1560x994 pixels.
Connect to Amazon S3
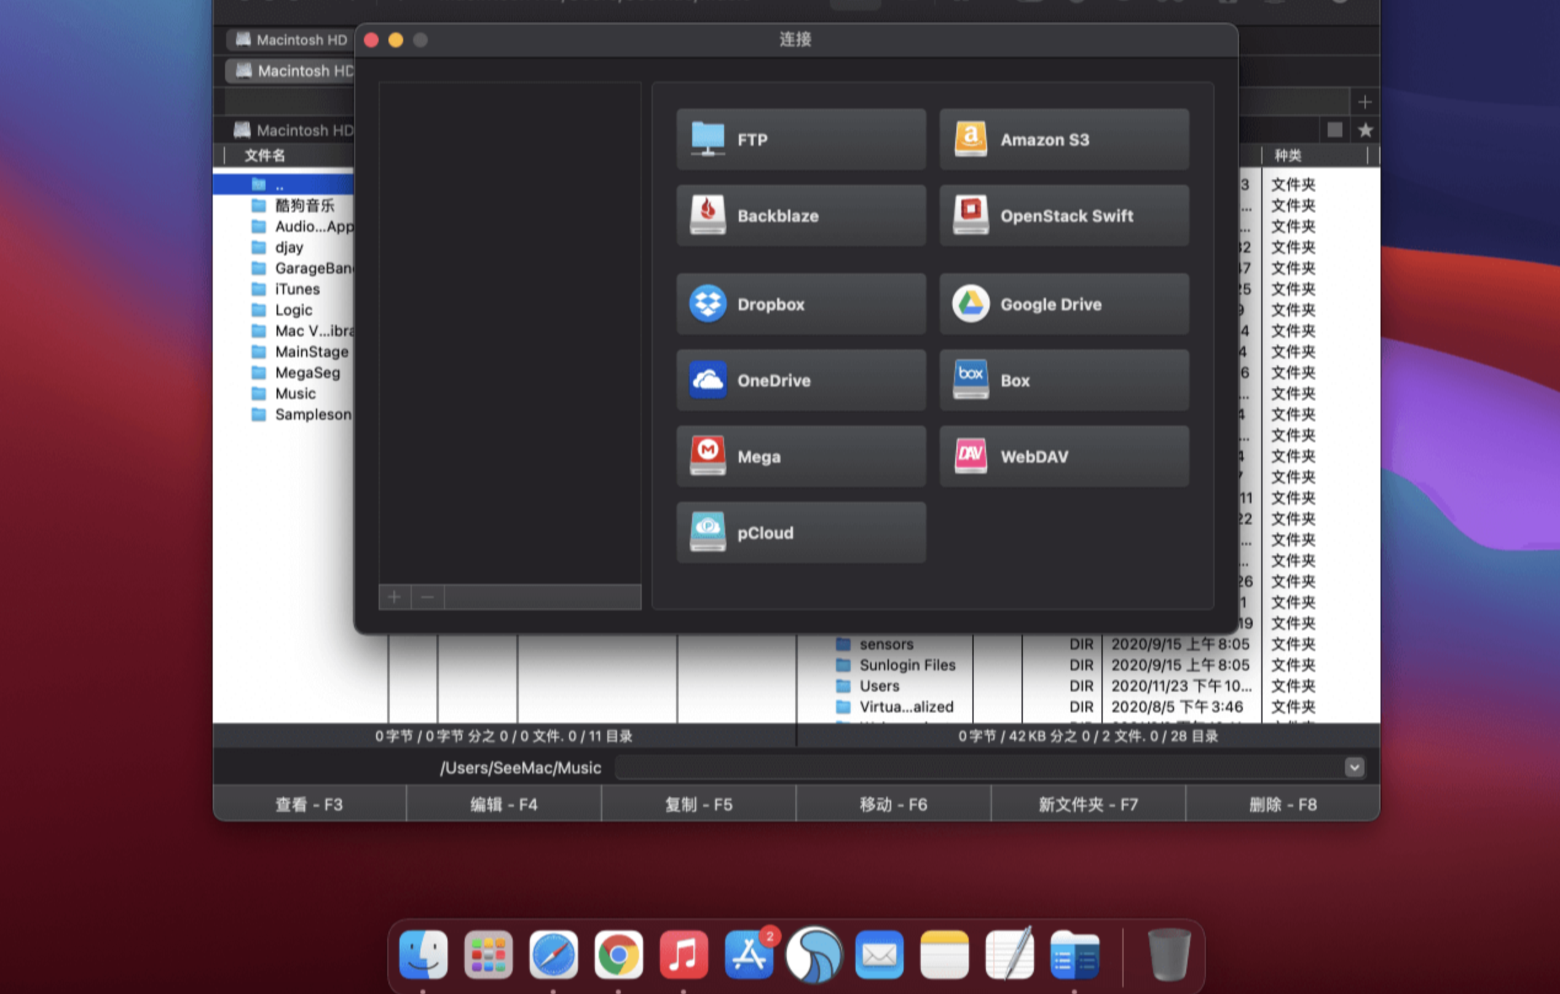pos(1063,139)
